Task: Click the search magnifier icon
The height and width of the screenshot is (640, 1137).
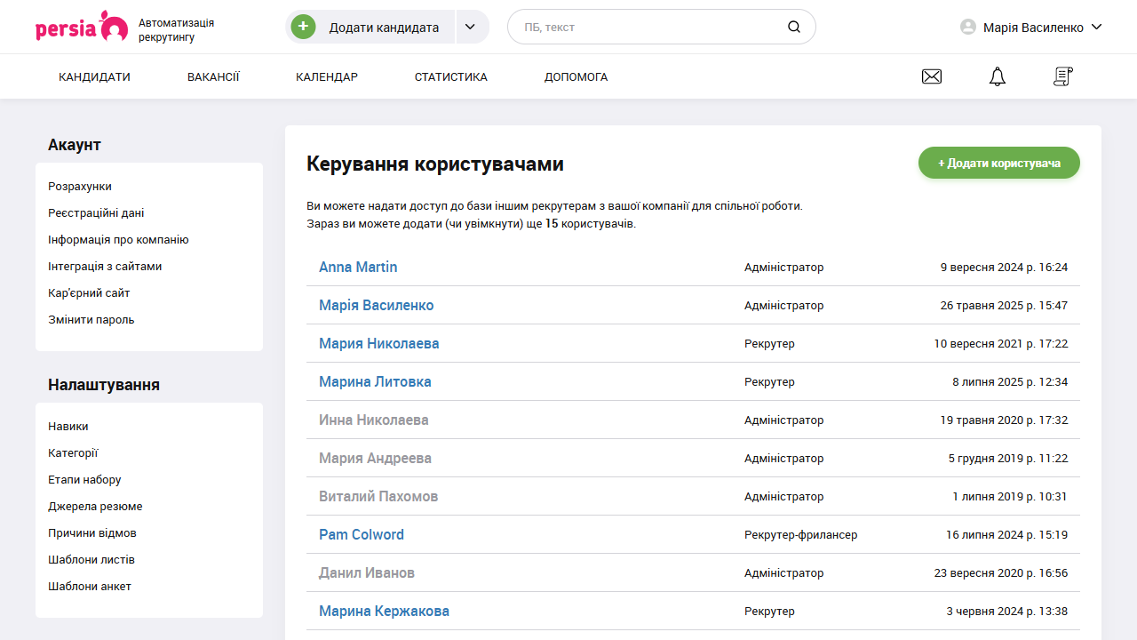Action: tap(793, 27)
